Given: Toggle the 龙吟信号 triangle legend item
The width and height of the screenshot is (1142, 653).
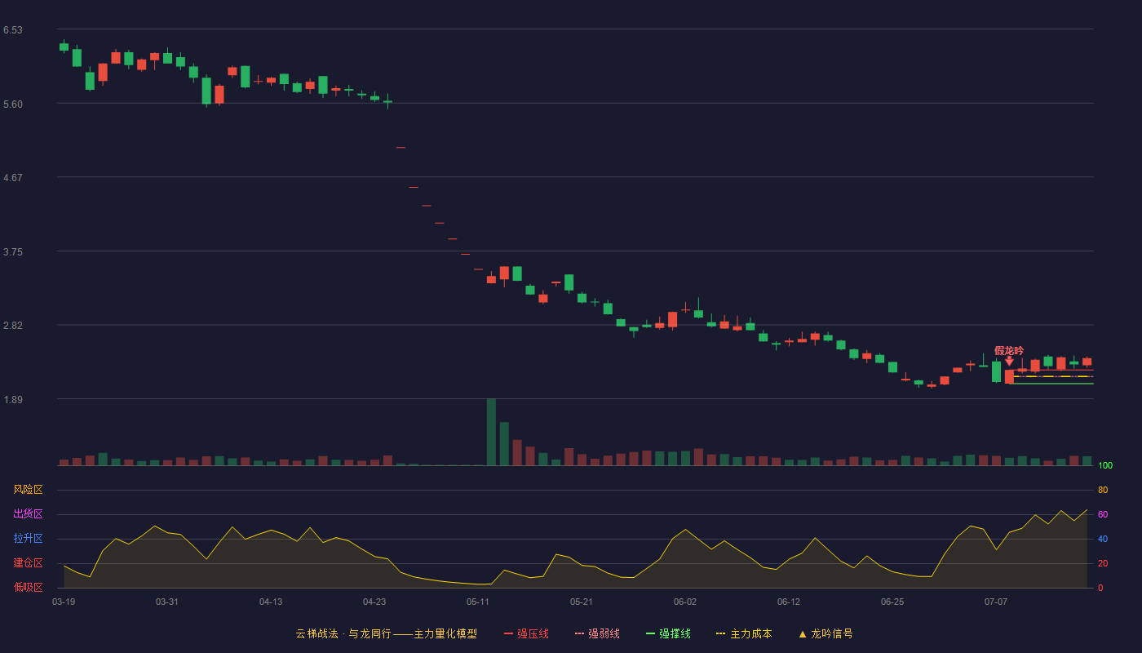Looking at the screenshot, I should (826, 633).
